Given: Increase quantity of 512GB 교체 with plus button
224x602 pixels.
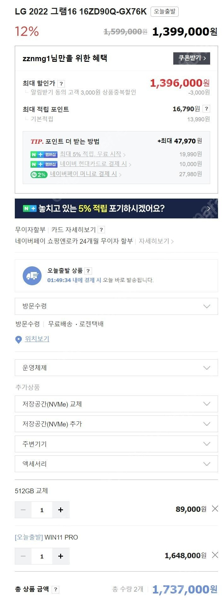Looking at the screenshot, I should (60, 510).
